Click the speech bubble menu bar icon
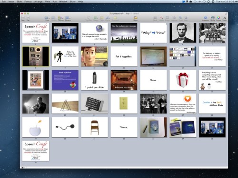The height and width of the screenshot is (178, 238). (x=195, y=1)
